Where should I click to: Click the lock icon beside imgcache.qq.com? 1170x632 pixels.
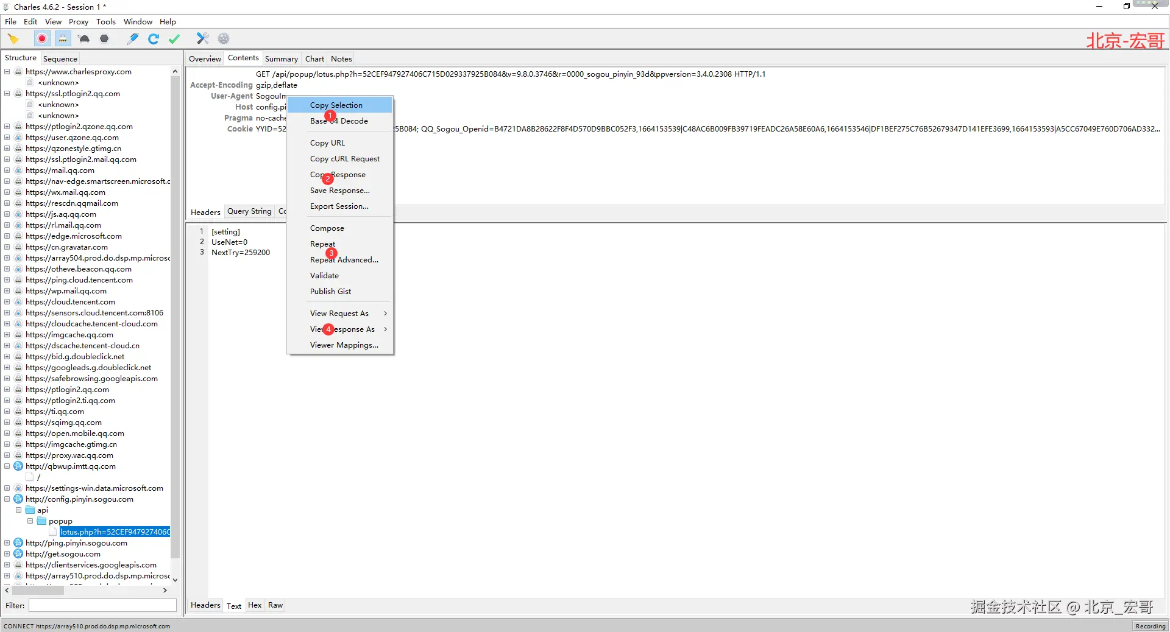(x=18, y=335)
